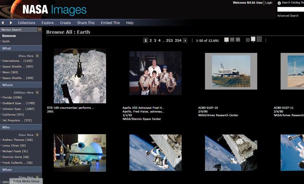Viewport: 304px width, 184px height.
Task: Open STS-100 crewmember spacewalk thumbnail
Action: click(80, 76)
